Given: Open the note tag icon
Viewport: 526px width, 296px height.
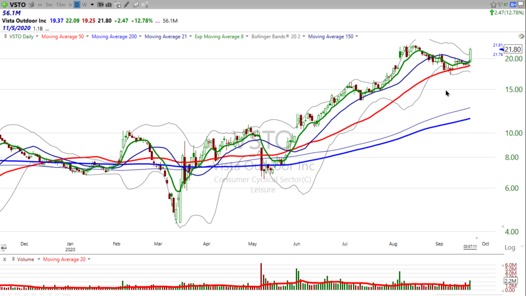Looking at the screenshot, I should [135, 5].
